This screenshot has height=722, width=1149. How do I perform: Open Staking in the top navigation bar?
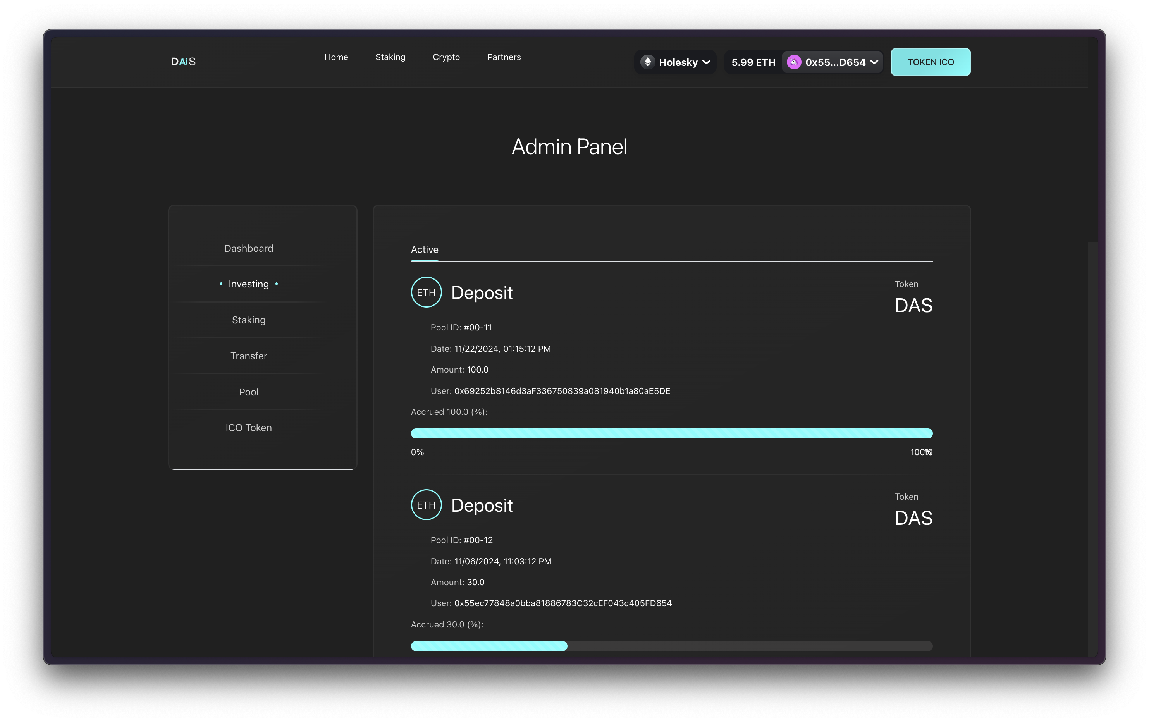pyautogui.click(x=390, y=57)
